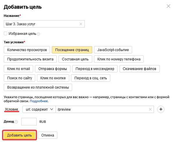Select the Посещение страниц condition type
This screenshot has width=174, height=142.
tap(72, 50)
